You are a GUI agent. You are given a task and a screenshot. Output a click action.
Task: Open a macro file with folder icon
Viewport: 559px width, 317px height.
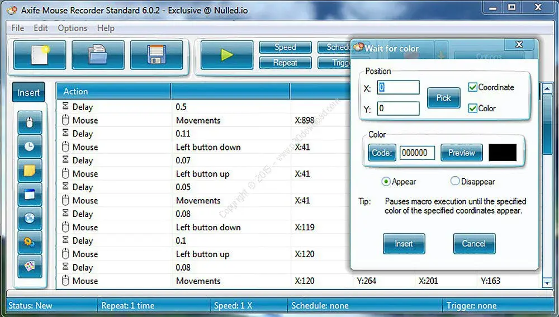click(98, 55)
